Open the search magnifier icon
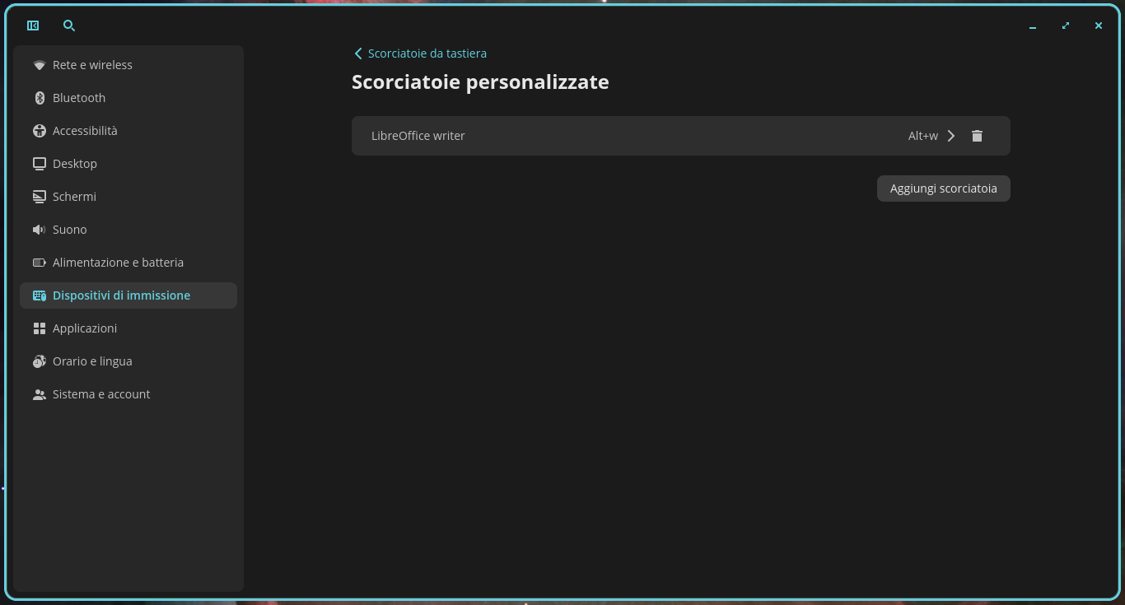Viewport: 1125px width, 605px height. [69, 26]
